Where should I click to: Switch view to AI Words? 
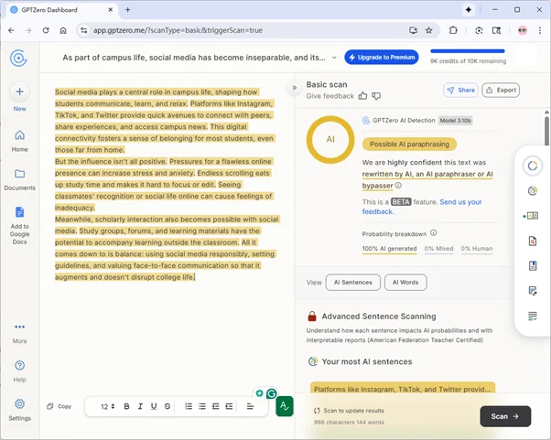pos(405,283)
